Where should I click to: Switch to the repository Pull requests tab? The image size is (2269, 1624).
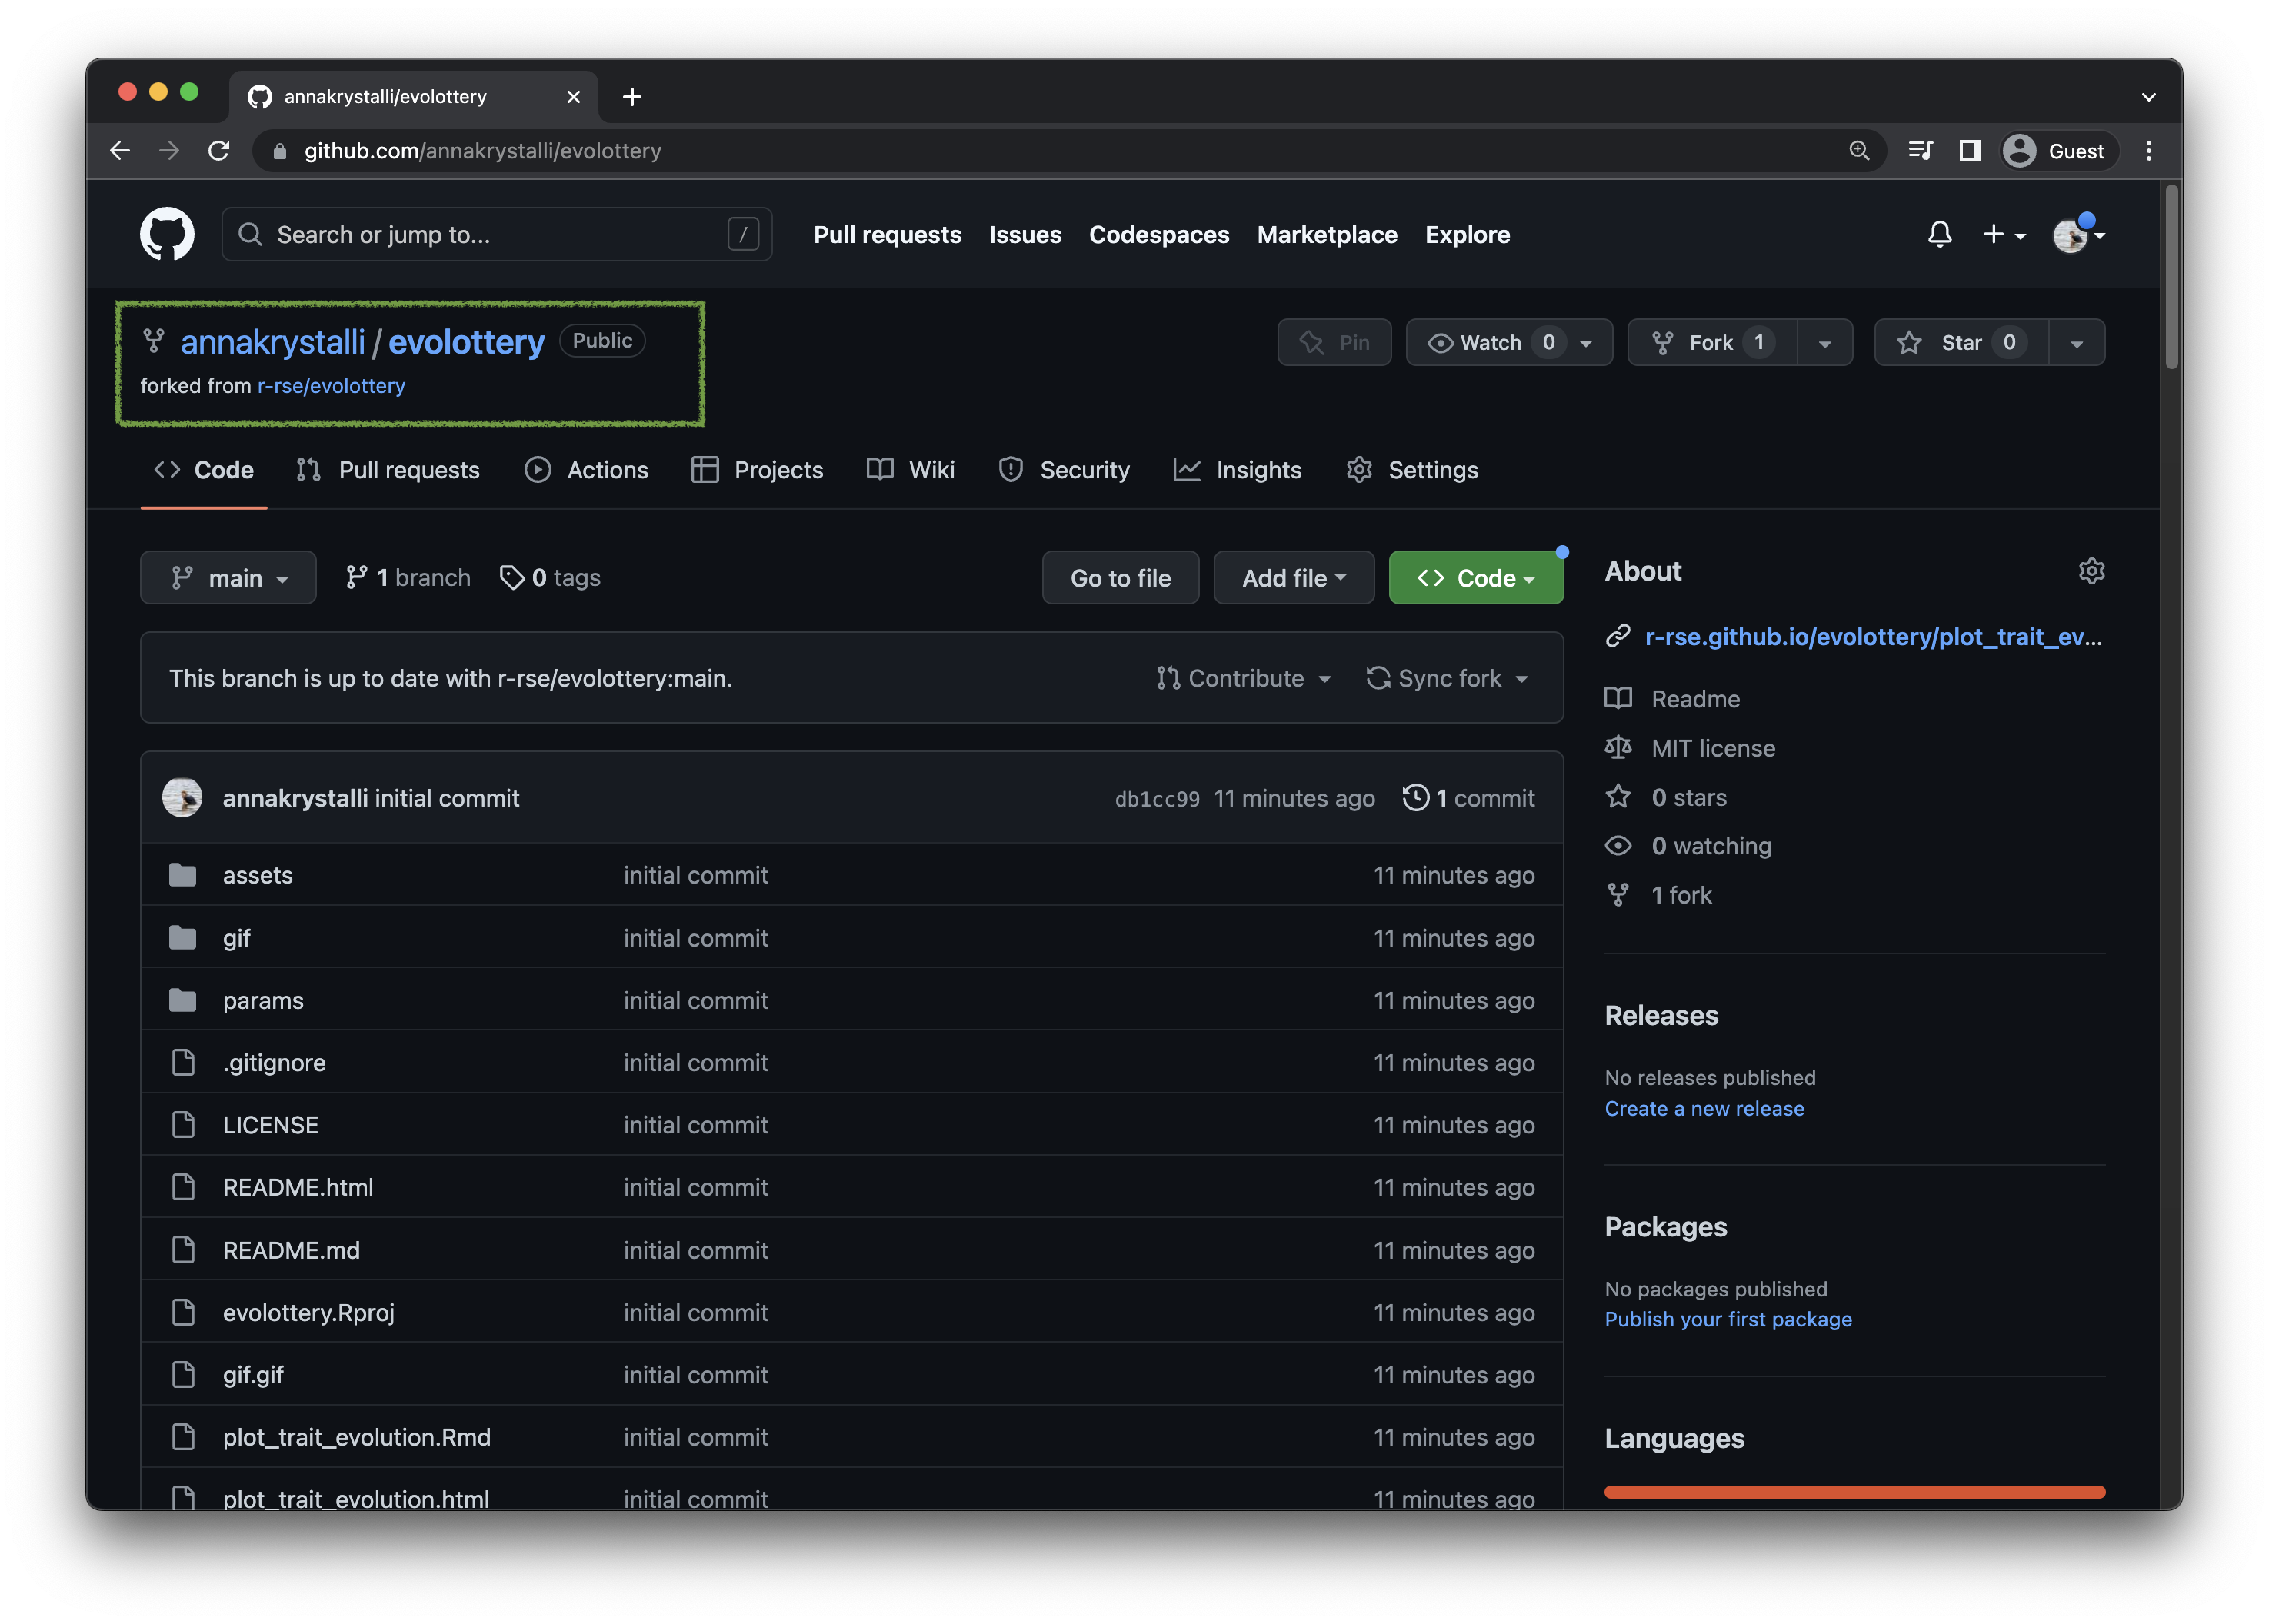point(388,469)
